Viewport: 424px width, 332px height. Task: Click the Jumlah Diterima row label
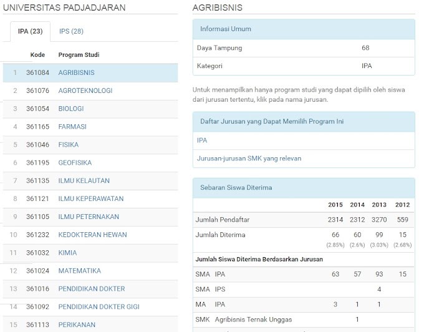(x=220, y=235)
